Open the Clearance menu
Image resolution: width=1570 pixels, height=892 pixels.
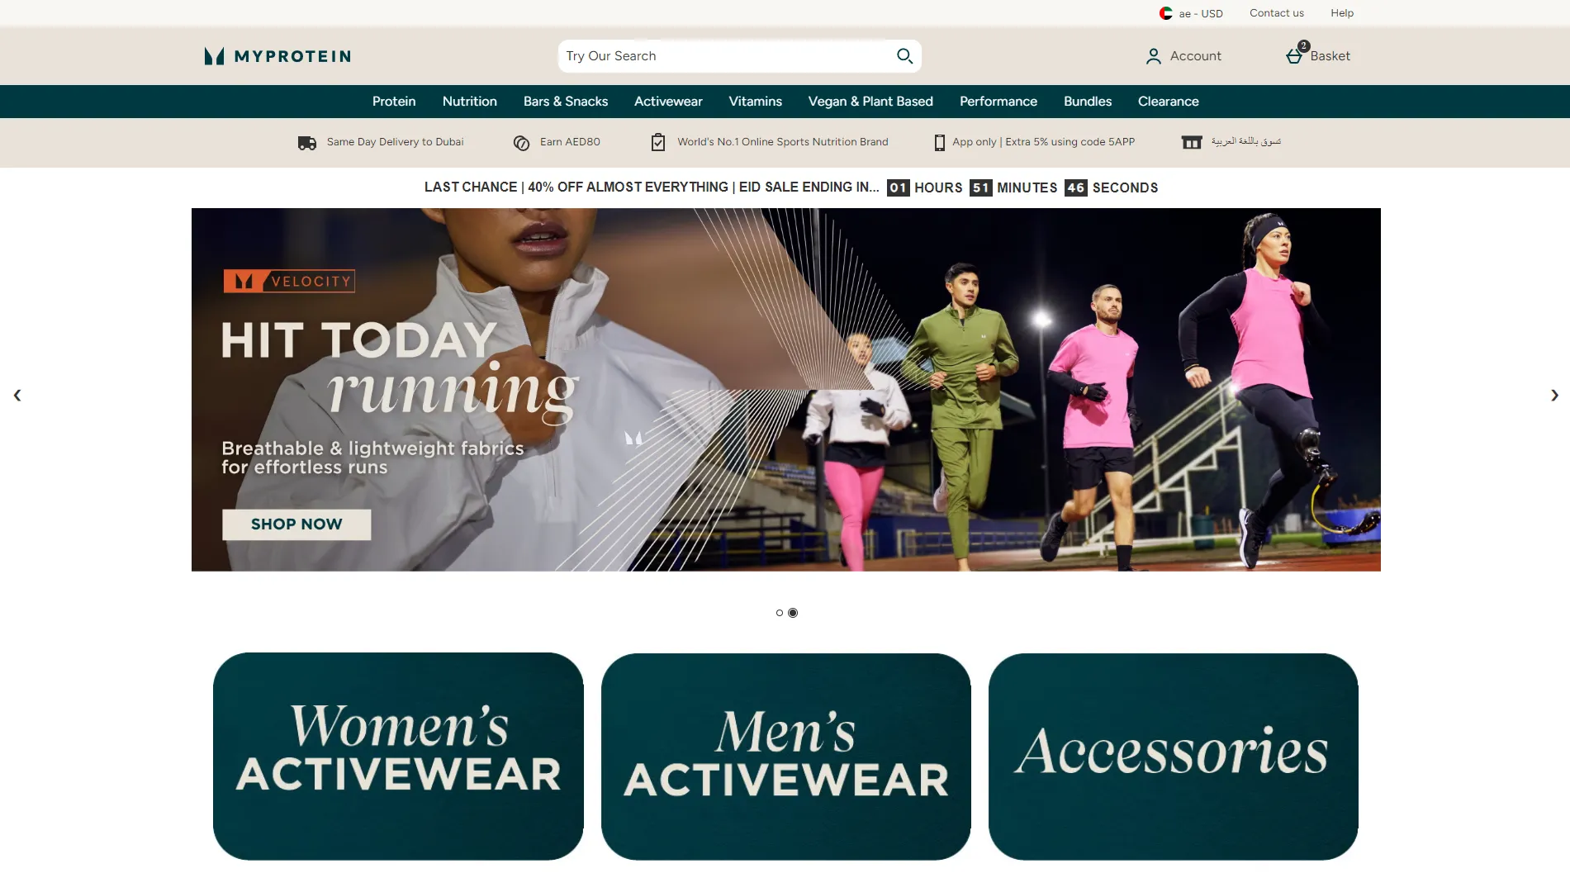(1169, 102)
